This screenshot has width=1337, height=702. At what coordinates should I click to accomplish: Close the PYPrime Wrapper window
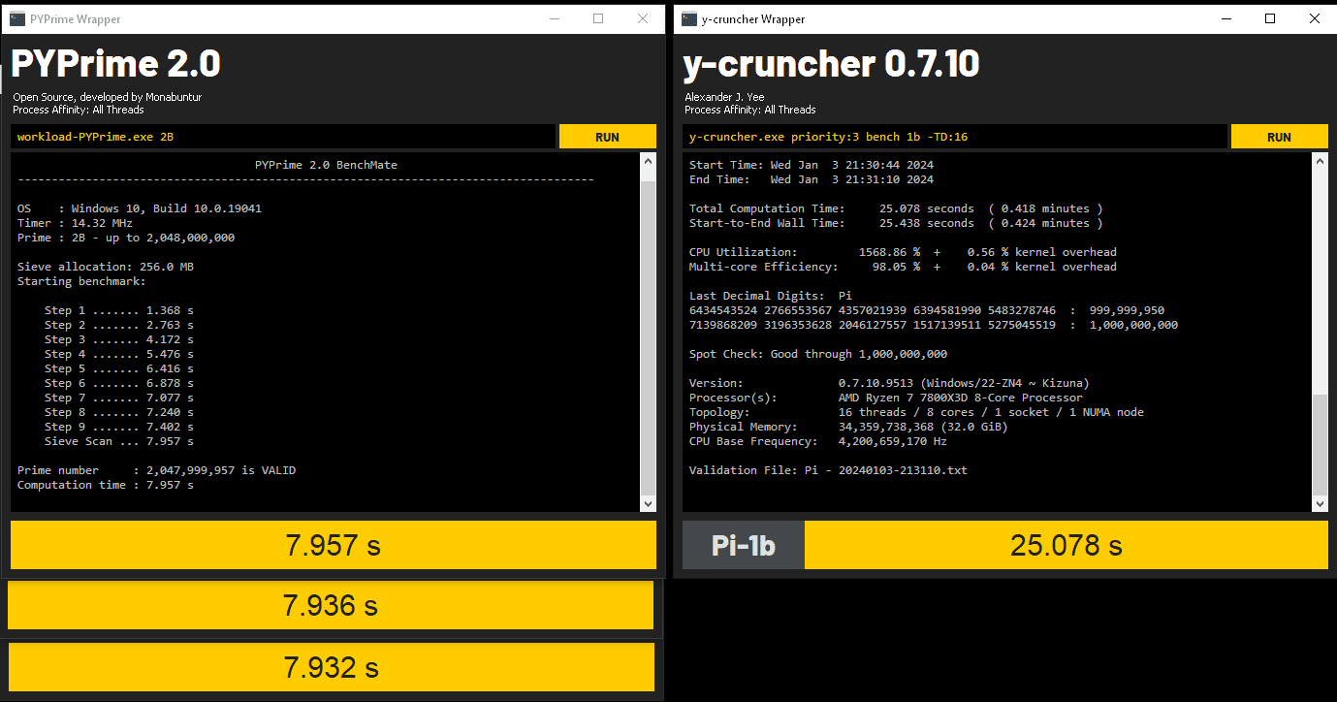643,18
